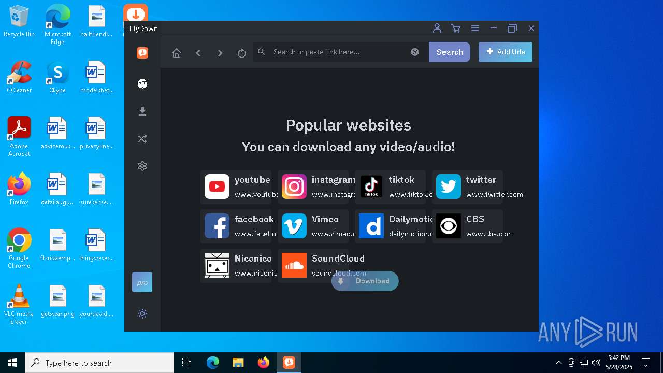Select Skype desktop shortcut
The height and width of the screenshot is (373, 663).
pyautogui.click(x=57, y=77)
